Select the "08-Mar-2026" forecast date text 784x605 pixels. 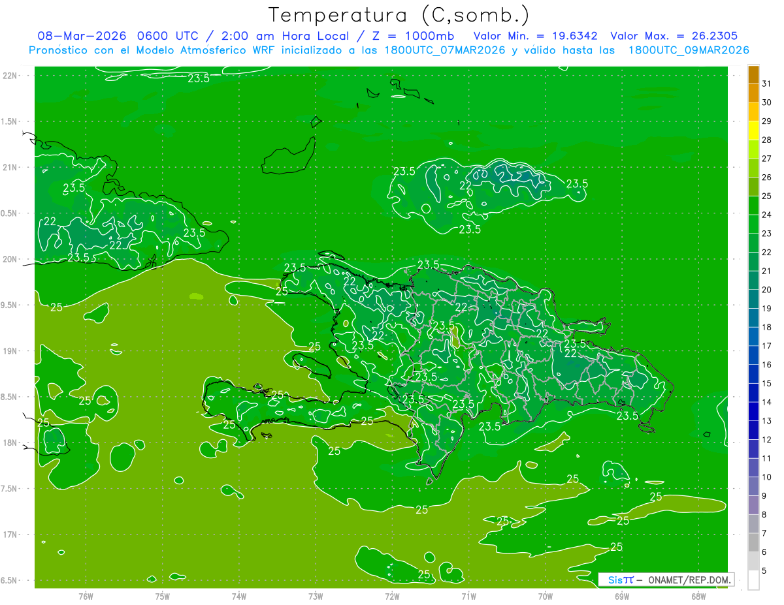(x=82, y=36)
